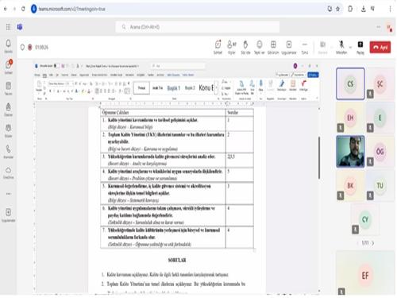397x298 pixels.
Task: Go to next page of participant tiles
Action: click(373, 243)
